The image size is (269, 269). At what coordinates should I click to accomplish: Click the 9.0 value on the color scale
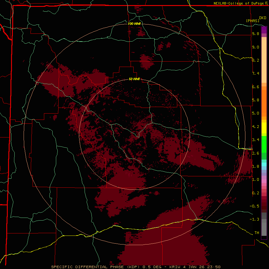coord(256,47)
